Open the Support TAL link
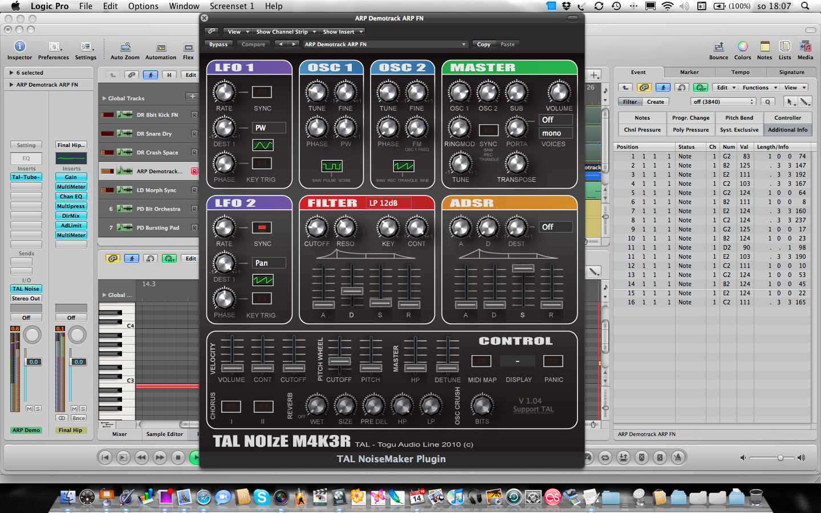Viewport: 821px width, 513px height. pos(533,409)
